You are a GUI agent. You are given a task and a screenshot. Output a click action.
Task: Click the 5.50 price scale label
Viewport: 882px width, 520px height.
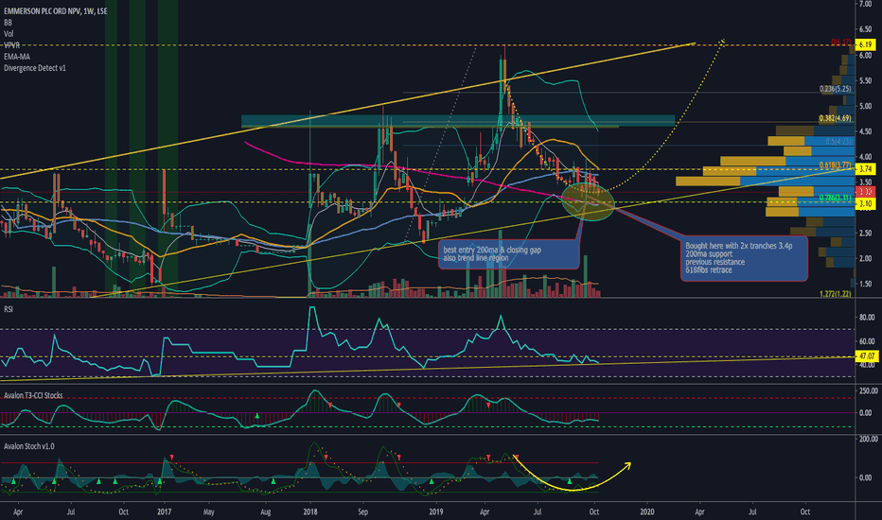(865, 81)
